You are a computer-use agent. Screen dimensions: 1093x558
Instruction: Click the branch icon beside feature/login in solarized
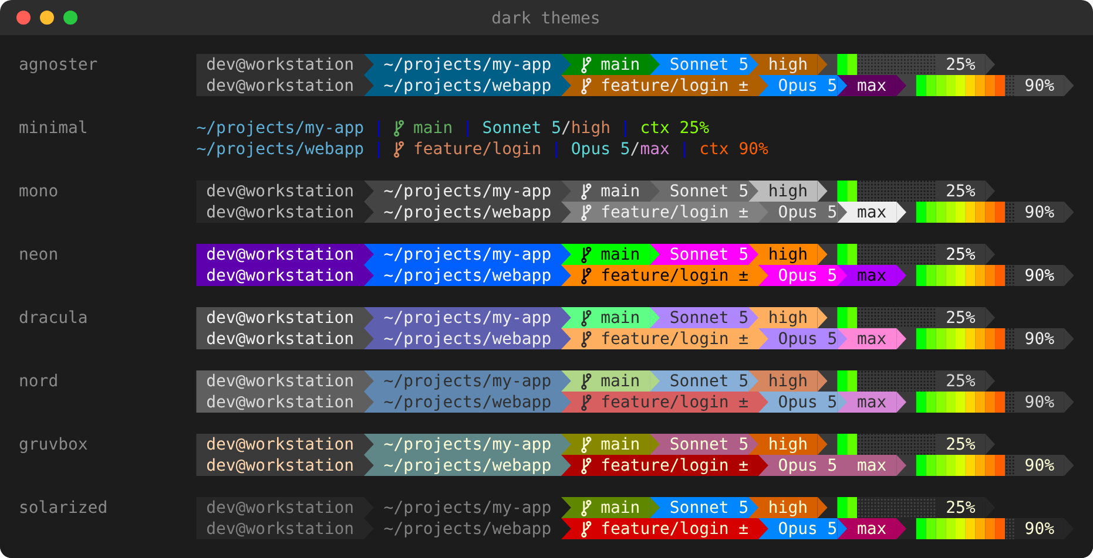(x=586, y=529)
